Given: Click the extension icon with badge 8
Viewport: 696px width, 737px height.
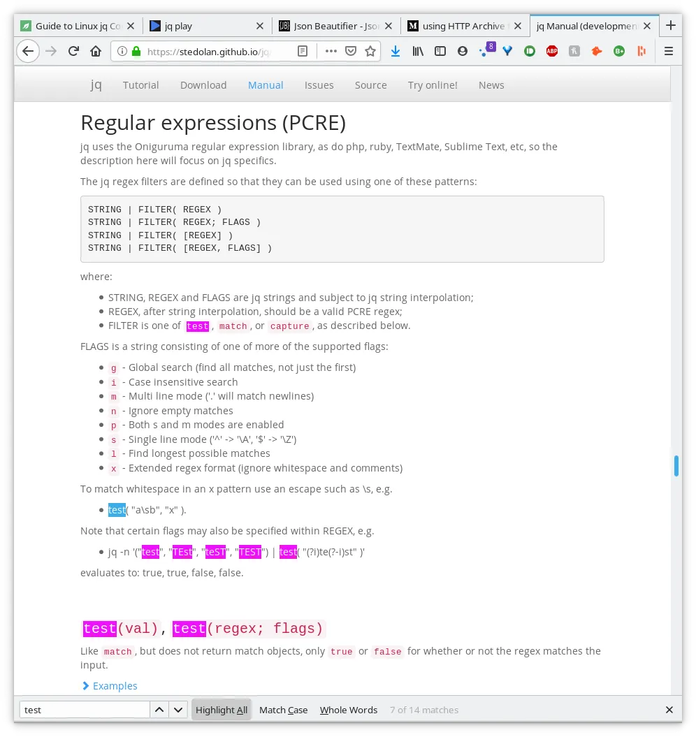Looking at the screenshot, I should click(487, 50).
